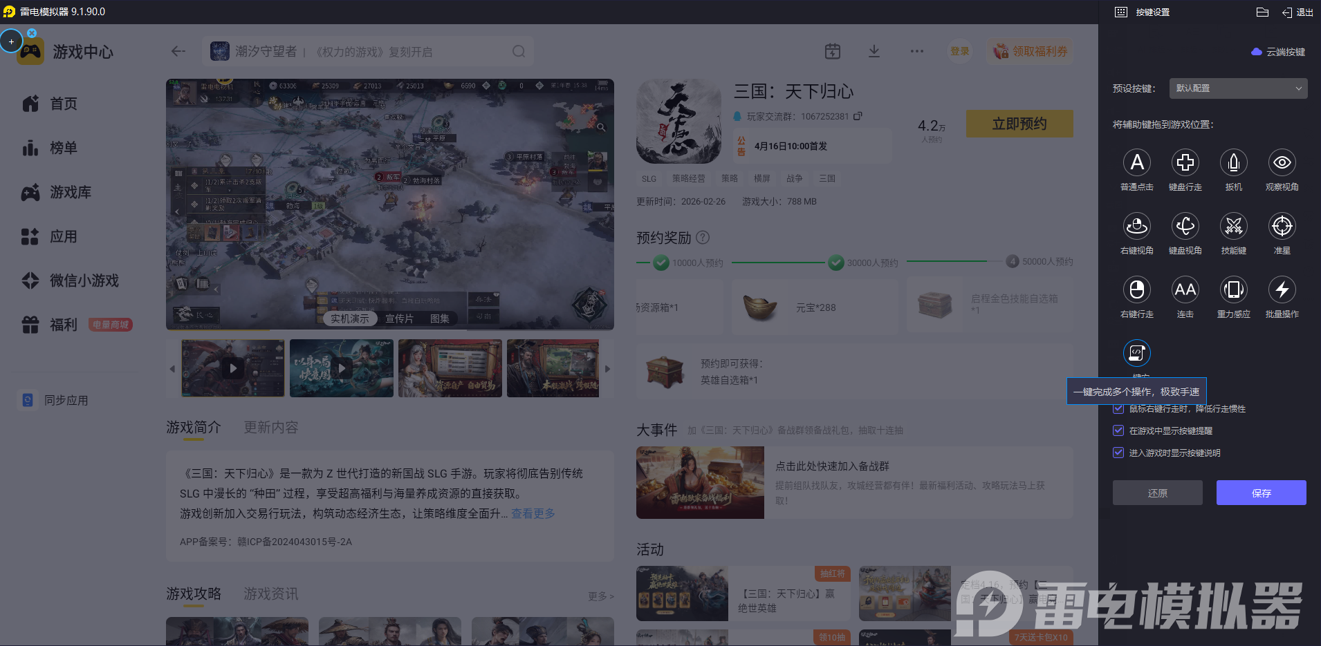The height and width of the screenshot is (646, 1321).
Task: Open the 自由贸易 screenshot thumbnail
Action: pos(450,368)
